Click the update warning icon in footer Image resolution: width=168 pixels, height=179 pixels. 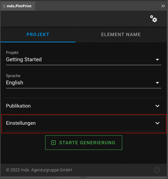pyautogui.click(x=157, y=170)
